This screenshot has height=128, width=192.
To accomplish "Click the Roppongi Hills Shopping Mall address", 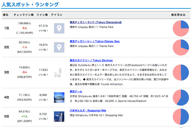I will (96, 115).
